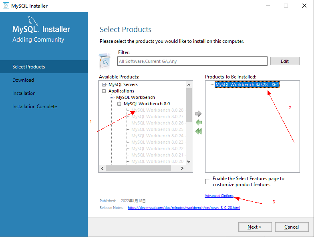Open the Advanced Options link
Viewport: 314px width, 237px height.
click(219, 195)
